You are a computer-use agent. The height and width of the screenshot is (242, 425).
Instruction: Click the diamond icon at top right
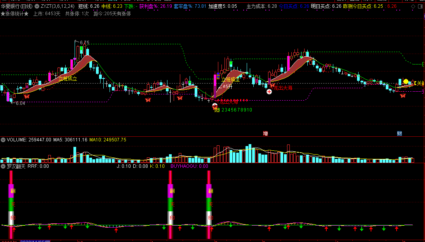pos(413,6)
